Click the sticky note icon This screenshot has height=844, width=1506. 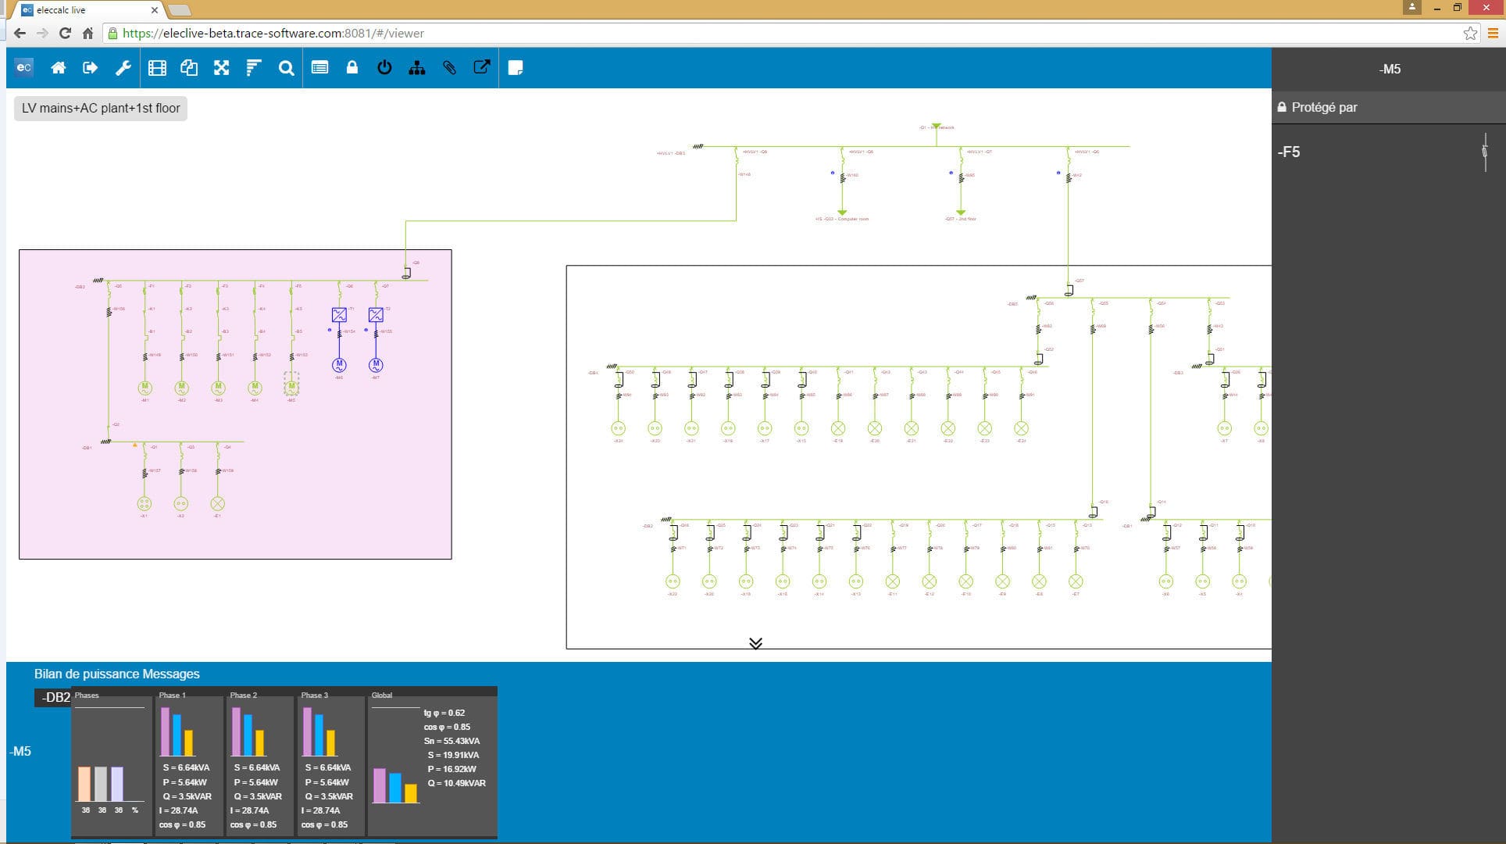pyautogui.click(x=516, y=68)
